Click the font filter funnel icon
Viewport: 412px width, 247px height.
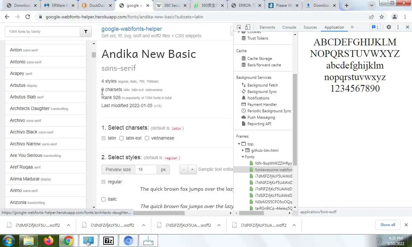86,32
